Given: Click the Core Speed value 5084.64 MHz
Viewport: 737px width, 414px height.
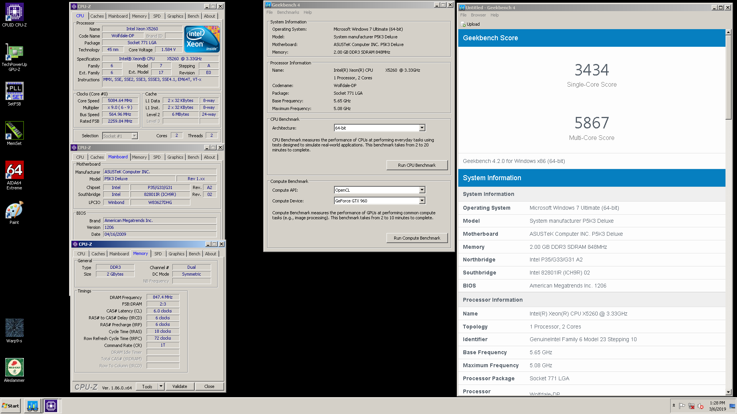Looking at the screenshot, I should click(120, 101).
